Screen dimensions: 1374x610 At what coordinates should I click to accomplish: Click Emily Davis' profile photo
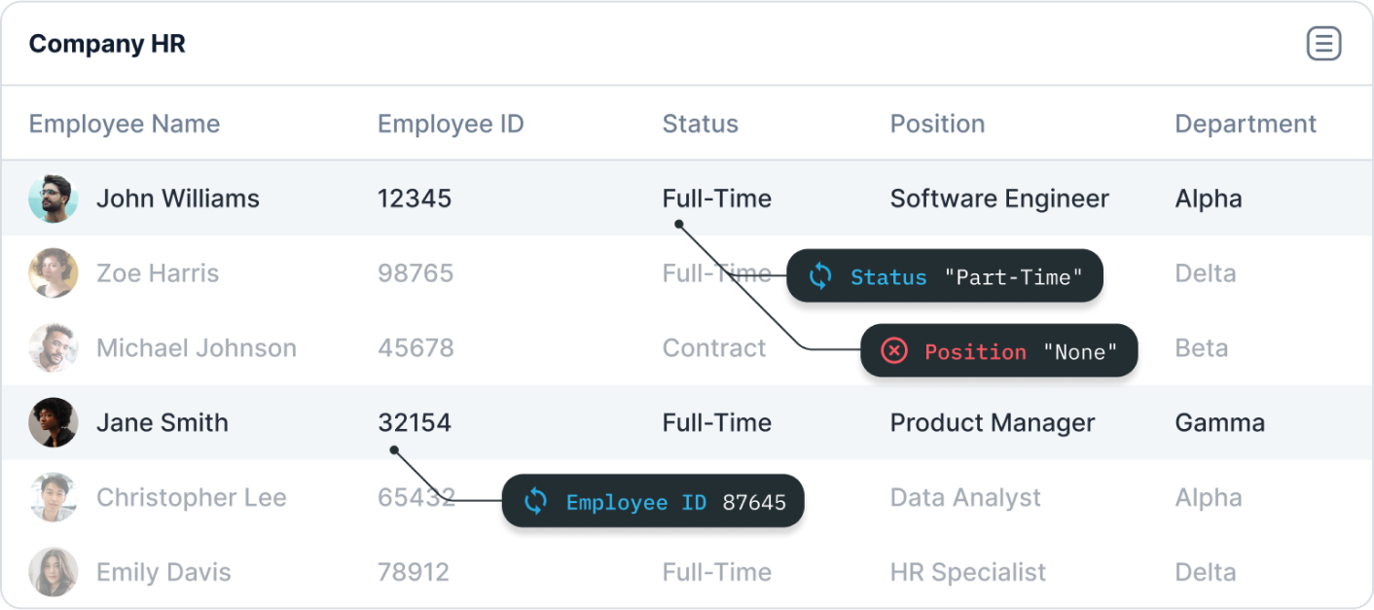[x=53, y=572]
